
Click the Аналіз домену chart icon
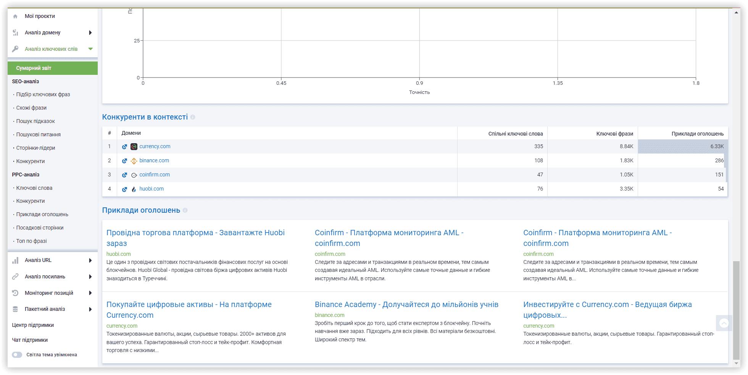(15, 33)
